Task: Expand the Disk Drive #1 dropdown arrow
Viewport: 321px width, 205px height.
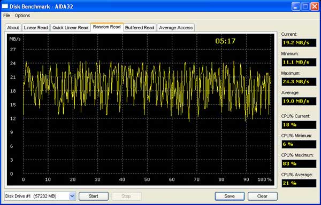Action: 72,196
